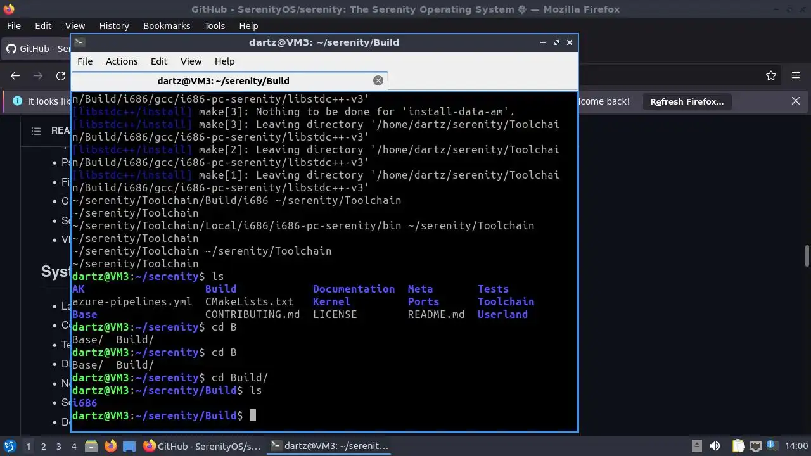Launch Firefox from the taskbar quicklaunch icon
The height and width of the screenshot is (456, 811).
click(x=110, y=446)
